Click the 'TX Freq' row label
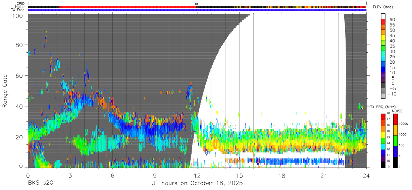Image resolution: width=412 pixels, height=190 pixels. tap(18, 10)
